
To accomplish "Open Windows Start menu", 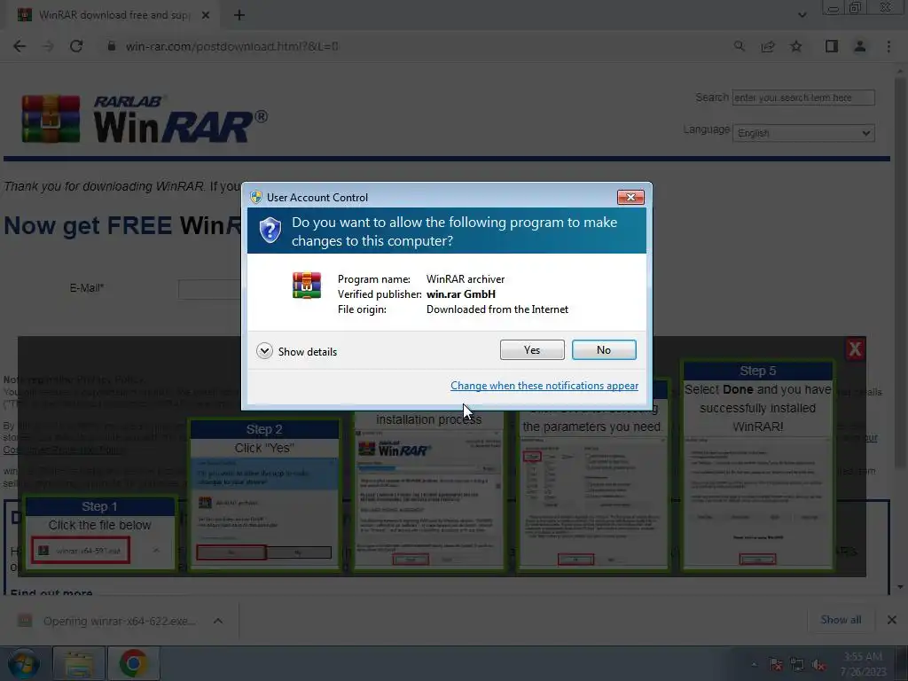I will [x=23, y=663].
